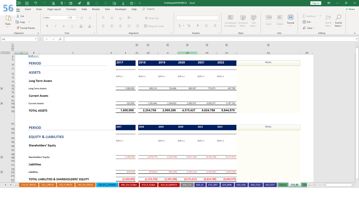Expand the row 169 Shareholders' Equity group

(x=2, y=157)
